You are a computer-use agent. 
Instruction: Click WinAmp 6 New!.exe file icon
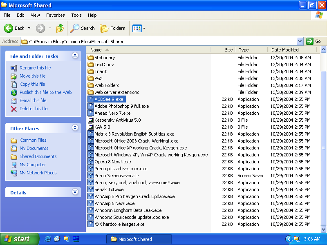[x=90, y=203]
